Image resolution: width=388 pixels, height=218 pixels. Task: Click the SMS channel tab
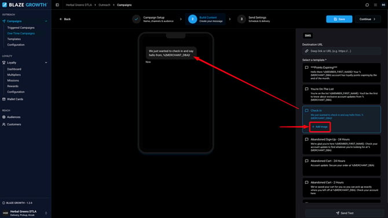pos(308,36)
